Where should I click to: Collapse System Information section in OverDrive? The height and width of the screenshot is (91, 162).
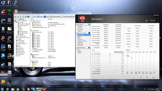coord(76,48)
